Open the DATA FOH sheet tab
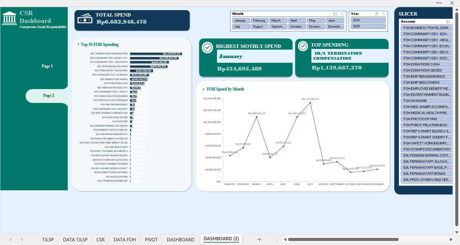 point(125,240)
